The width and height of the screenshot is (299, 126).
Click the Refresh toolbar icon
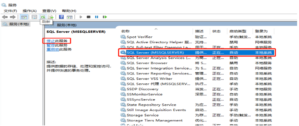43,17
